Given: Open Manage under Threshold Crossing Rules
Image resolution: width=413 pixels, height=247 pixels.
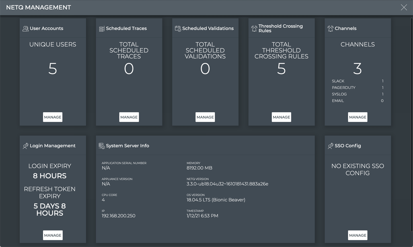Looking at the screenshot, I should pos(281,117).
